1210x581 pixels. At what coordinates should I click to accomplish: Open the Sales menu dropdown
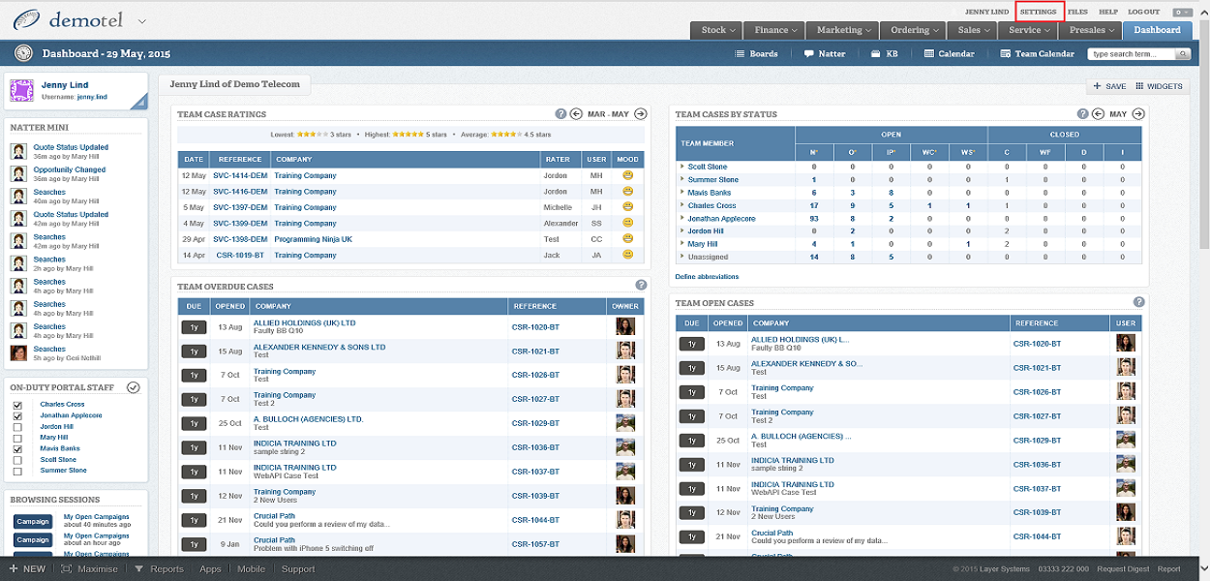coord(973,30)
